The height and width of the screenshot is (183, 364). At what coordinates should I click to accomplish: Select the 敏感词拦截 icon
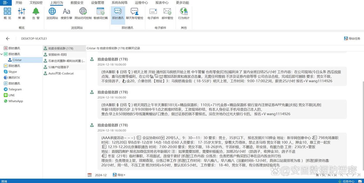[x=101, y=13]
